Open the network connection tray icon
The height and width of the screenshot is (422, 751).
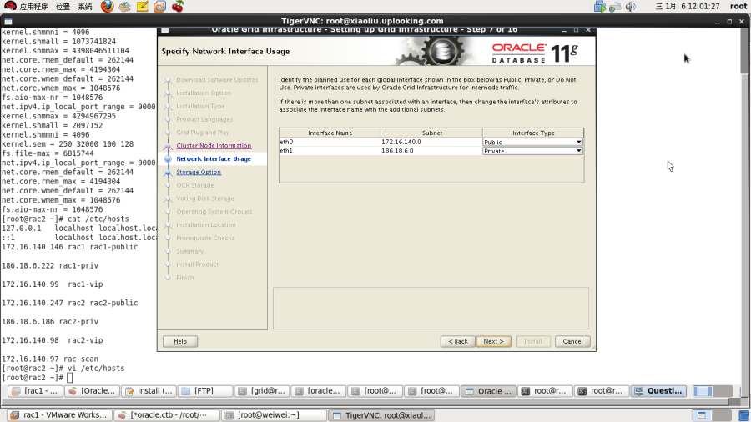click(x=615, y=6)
